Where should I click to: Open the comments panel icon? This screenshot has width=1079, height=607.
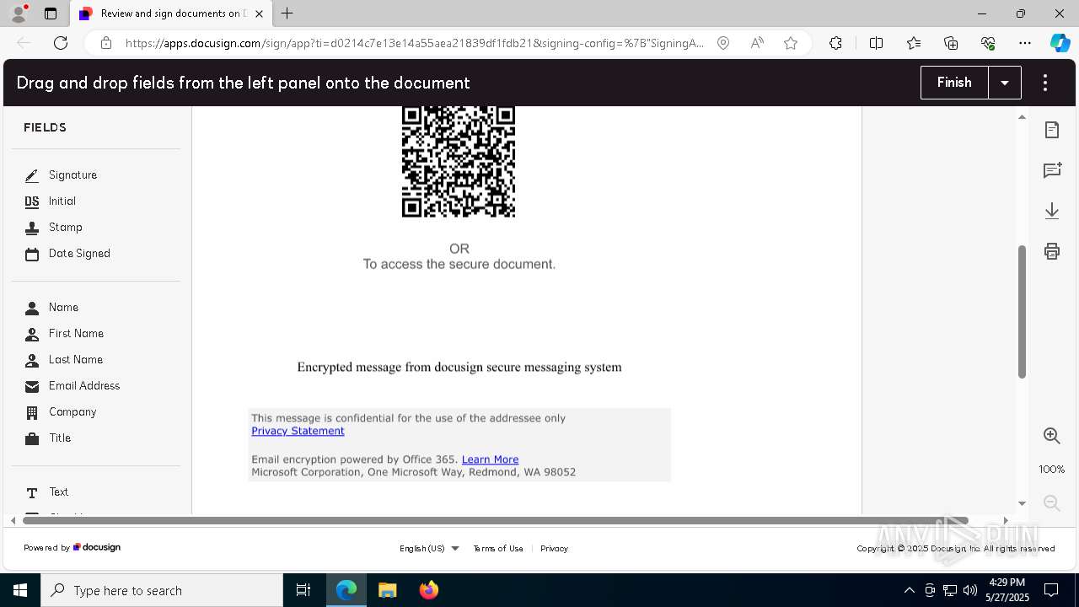pos(1052,170)
